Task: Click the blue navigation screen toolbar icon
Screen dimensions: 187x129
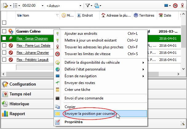Action: [x=166, y=6]
